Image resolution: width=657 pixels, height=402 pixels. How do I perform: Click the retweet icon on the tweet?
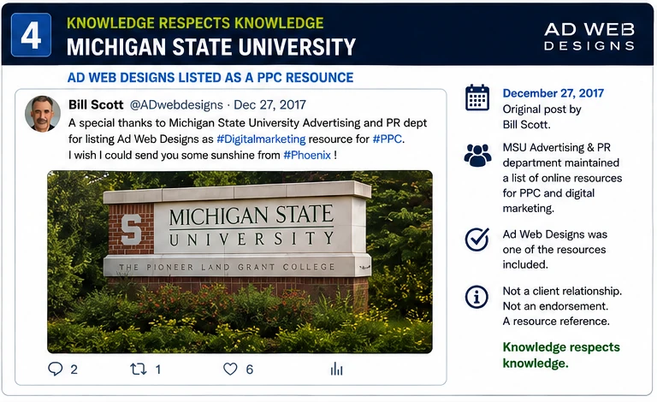click(139, 369)
